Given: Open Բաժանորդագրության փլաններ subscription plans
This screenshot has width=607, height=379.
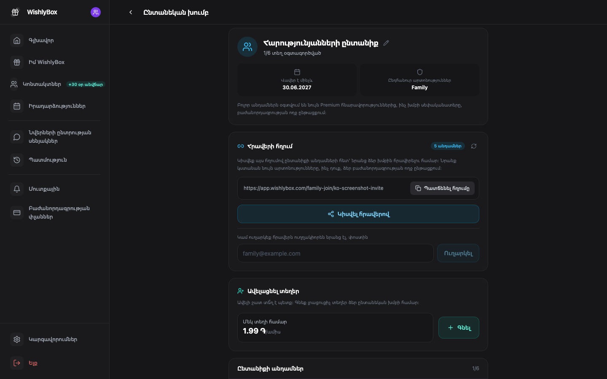Looking at the screenshot, I should coord(55,213).
